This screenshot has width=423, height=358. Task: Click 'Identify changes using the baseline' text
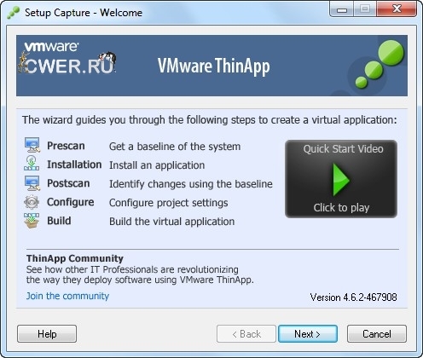point(191,184)
